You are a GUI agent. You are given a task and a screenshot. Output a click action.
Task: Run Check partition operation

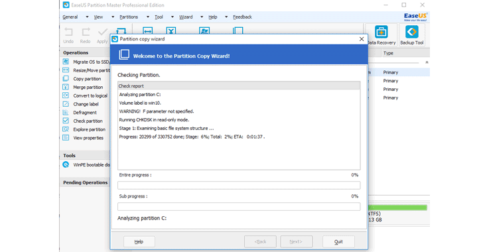click(82, 121)
